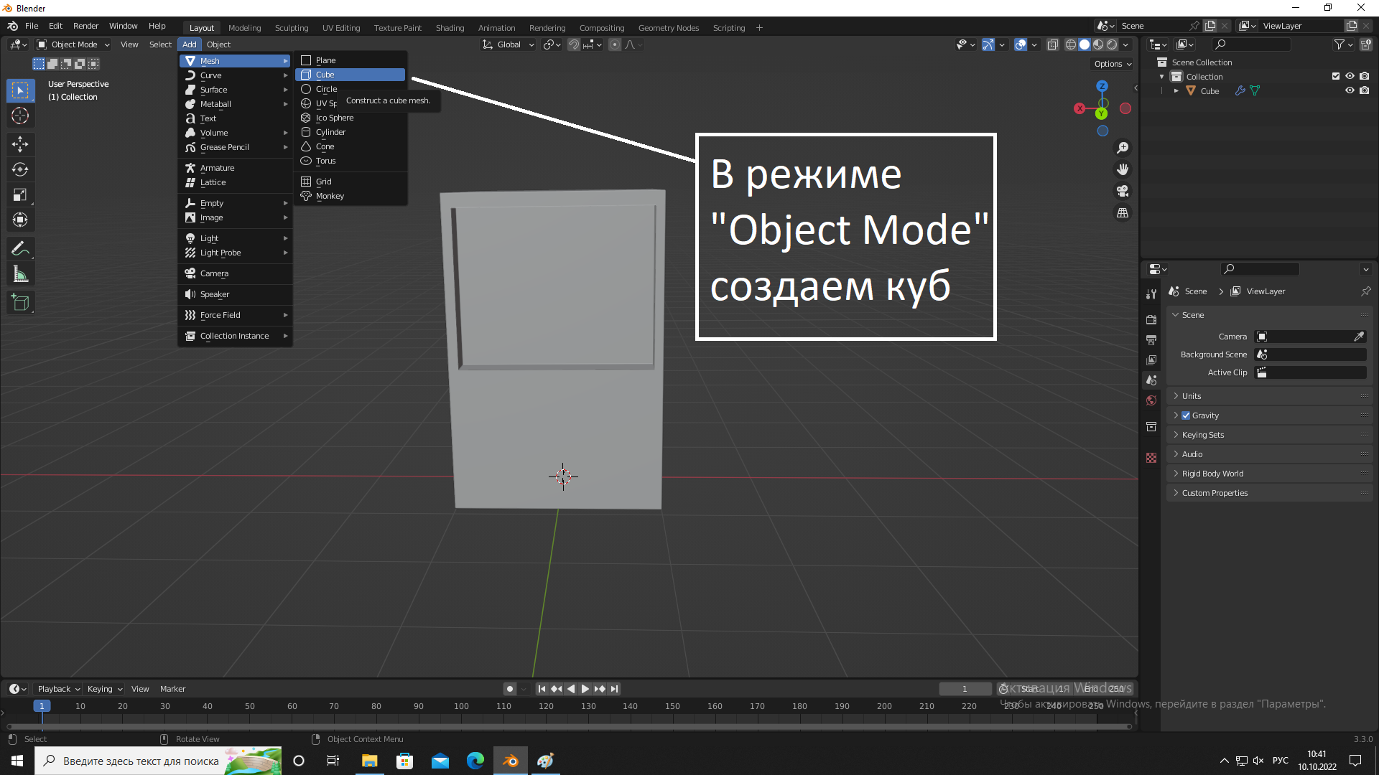Open the Object menu in viewport header
Viewport: 1379px width, 775px height.
(x=218, y=44)
